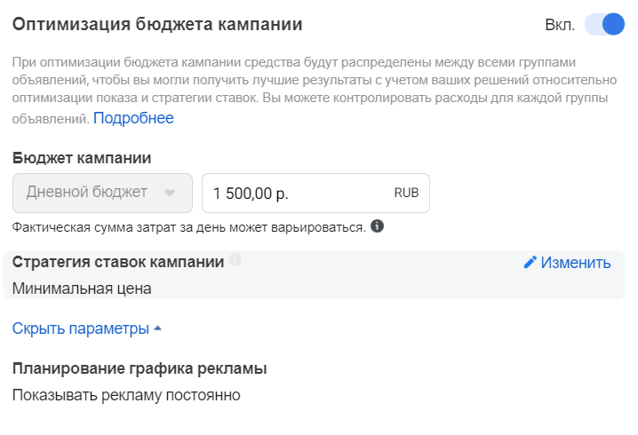
Task: Click faded info icon near 'Стратегия ставок кампании'
Action: tap(235, 260)
